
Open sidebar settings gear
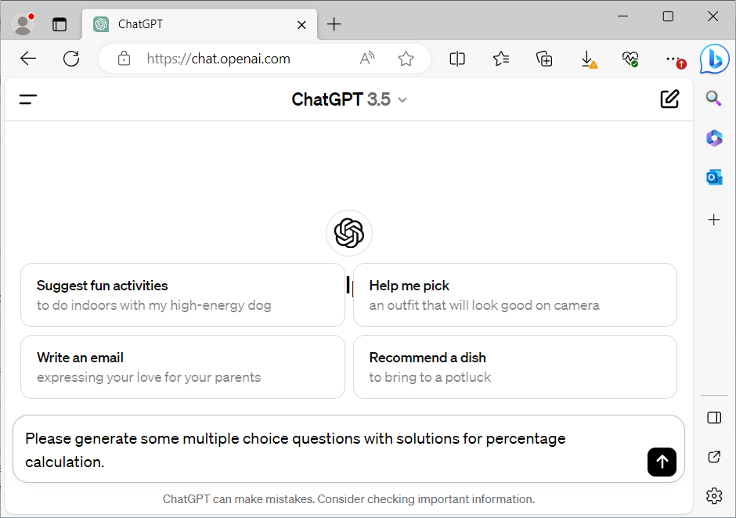[714, 495]
